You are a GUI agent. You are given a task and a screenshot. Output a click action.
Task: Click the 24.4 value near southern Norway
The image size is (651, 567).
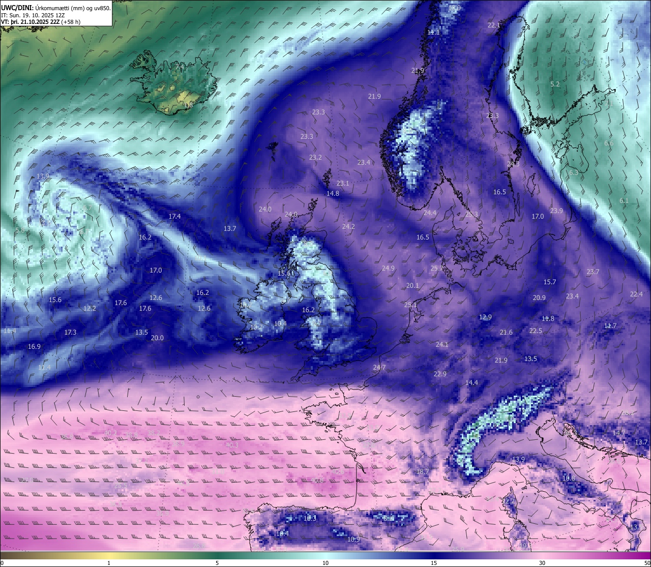[x=430, y=213]
